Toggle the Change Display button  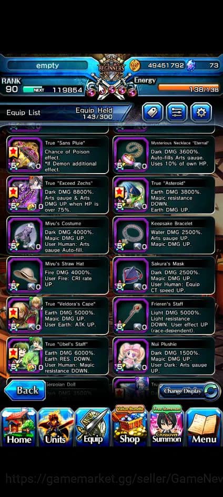click(x=189, y=391)
